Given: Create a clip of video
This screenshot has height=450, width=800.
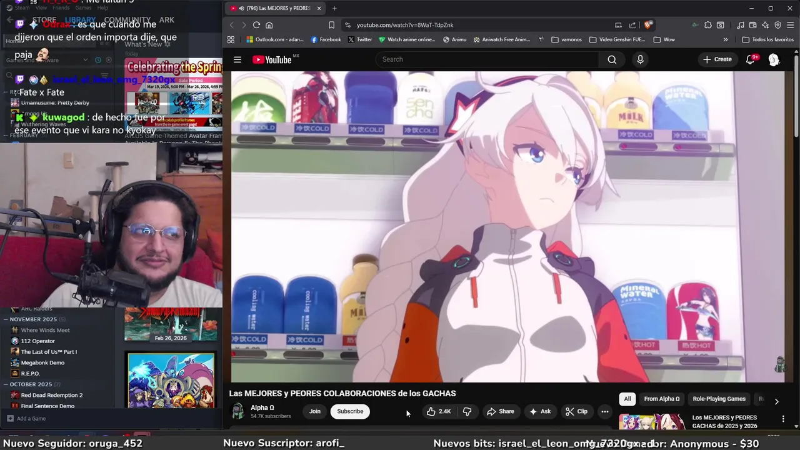Looking at the screenshot, I should [576, 411].
